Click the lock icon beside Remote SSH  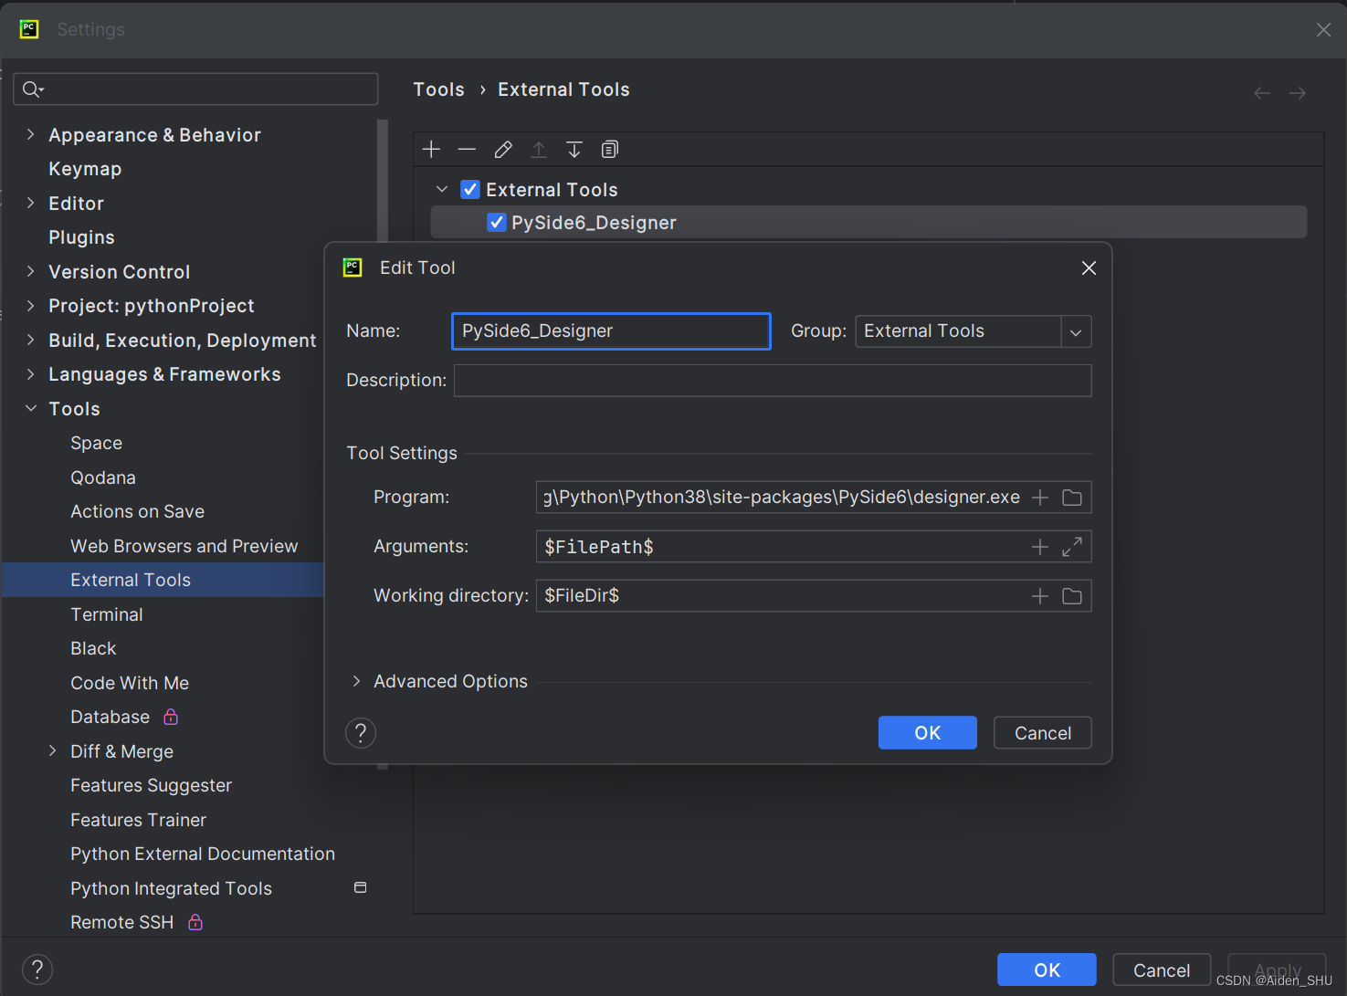195,922
